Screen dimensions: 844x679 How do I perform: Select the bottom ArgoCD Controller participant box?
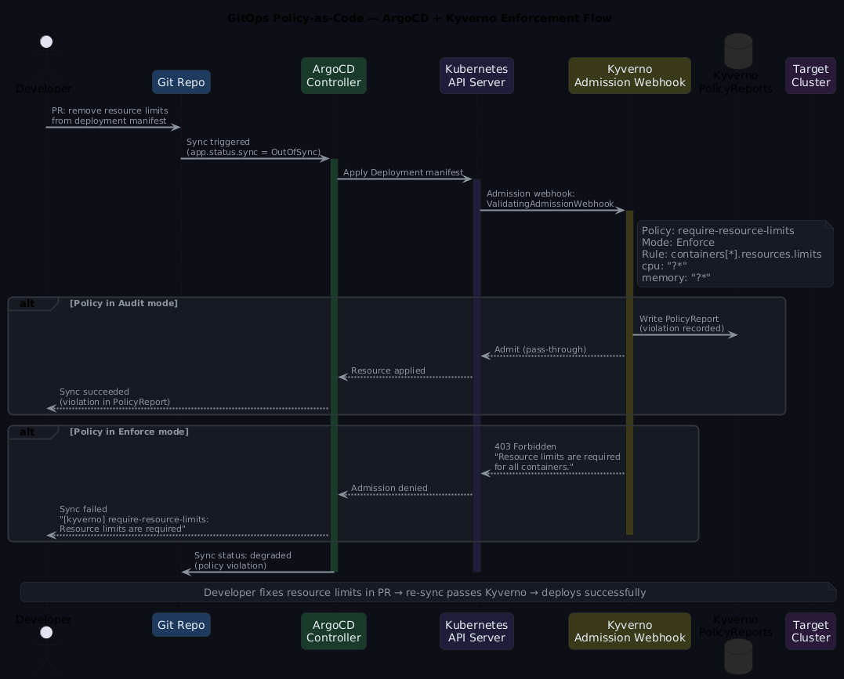click(334, 631)
